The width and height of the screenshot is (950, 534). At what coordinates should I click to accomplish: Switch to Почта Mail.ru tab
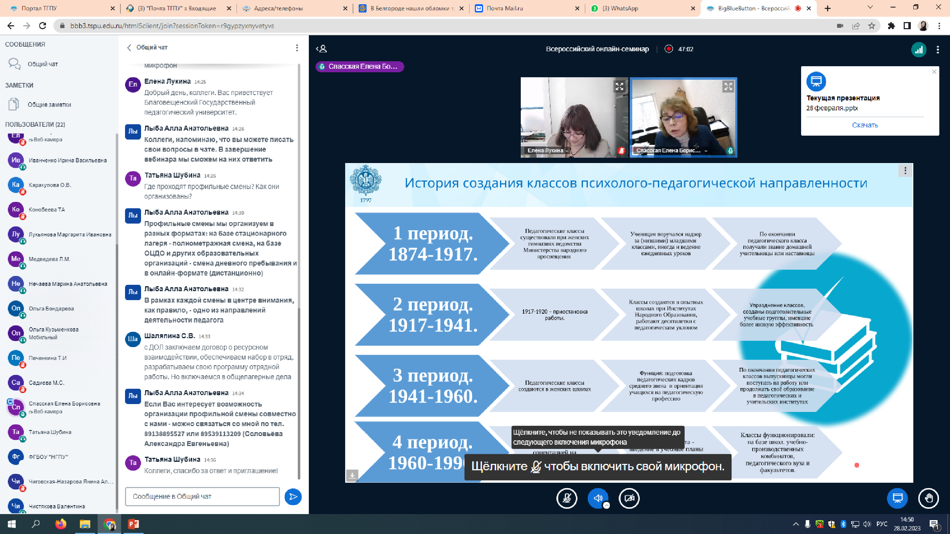[527, 8]
